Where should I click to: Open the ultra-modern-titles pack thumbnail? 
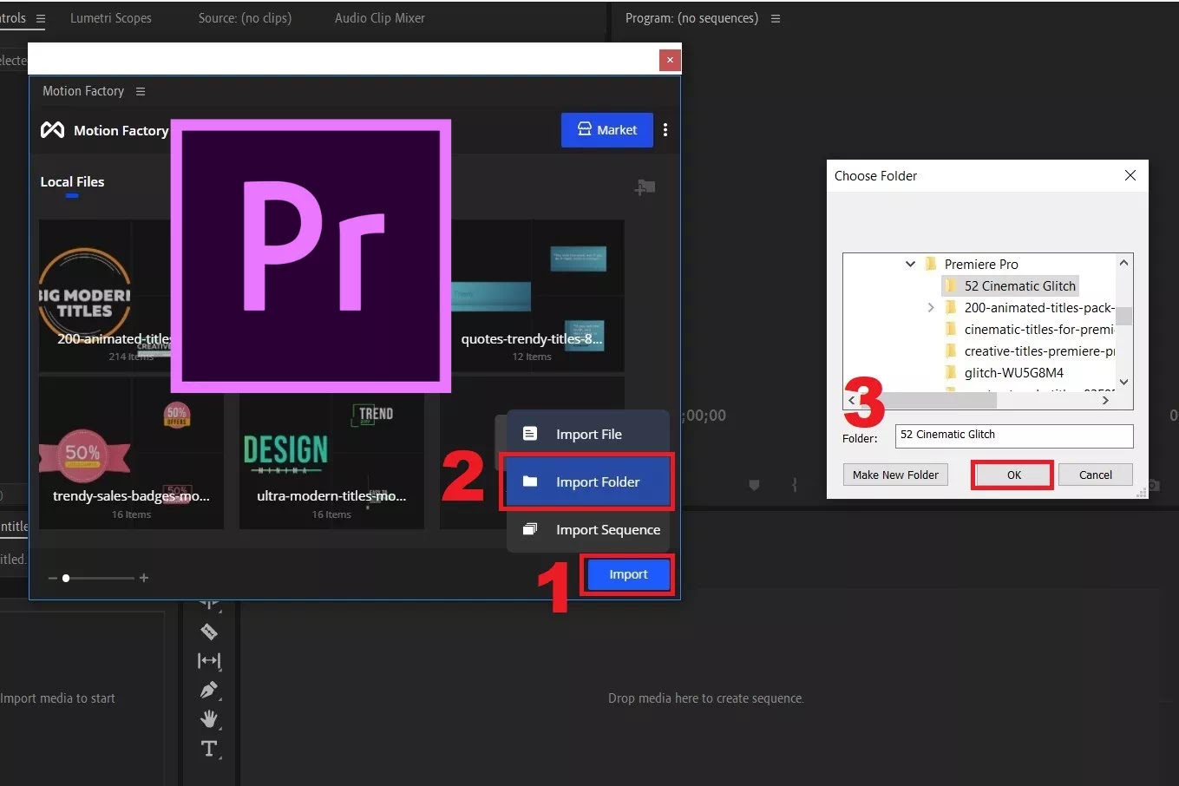pyautogui.click(x=331, y=454)
